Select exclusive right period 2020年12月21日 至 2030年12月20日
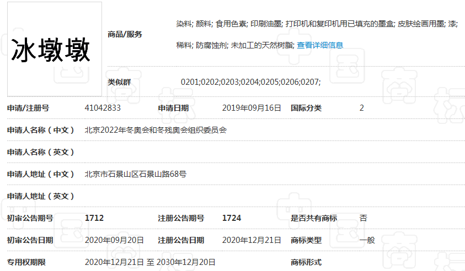 [x=150, y=262]
